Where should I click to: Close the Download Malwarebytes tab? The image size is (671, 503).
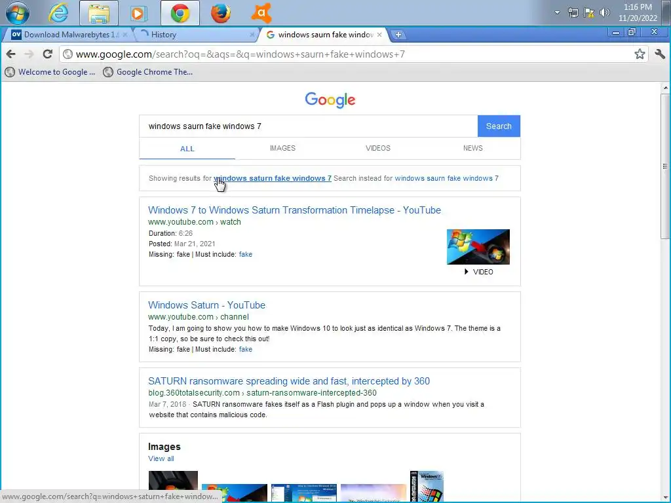125,35
